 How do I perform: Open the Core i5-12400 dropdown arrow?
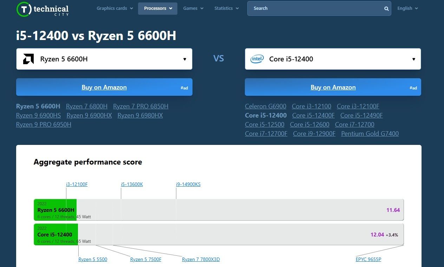tap(414, 59)
